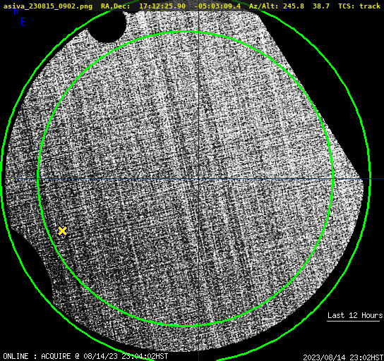The image size is (384, 361).
Task: Click the acquire time 23:04:02HST
Action: [x=145, y=356]
